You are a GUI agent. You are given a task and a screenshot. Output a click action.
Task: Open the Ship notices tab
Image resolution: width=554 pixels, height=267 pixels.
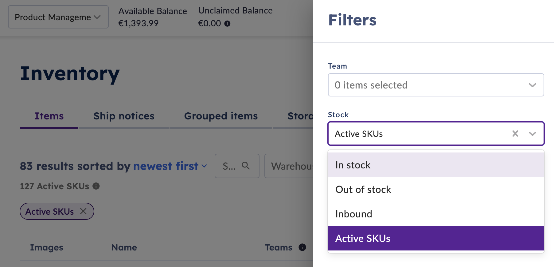click(x=124, y=116)
